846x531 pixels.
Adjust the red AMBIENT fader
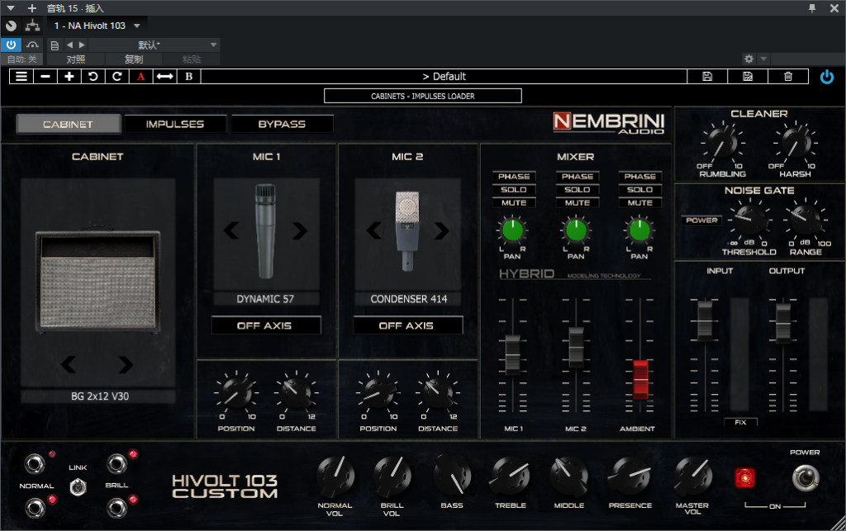[x=640, y=380]
